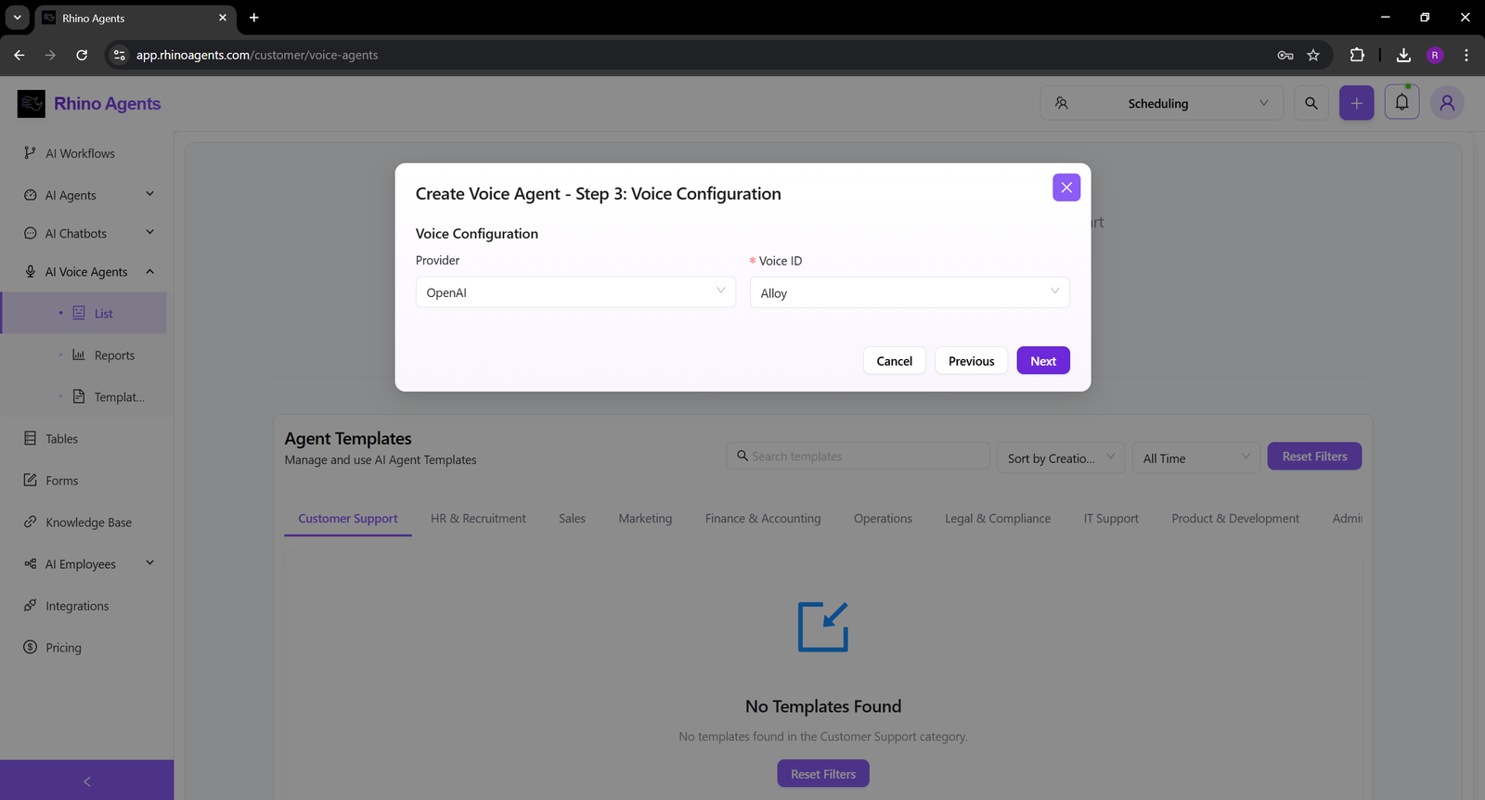Click the AI Agents sidebar icon
The height and width of the screenshot is (800, 1485).
31,195
